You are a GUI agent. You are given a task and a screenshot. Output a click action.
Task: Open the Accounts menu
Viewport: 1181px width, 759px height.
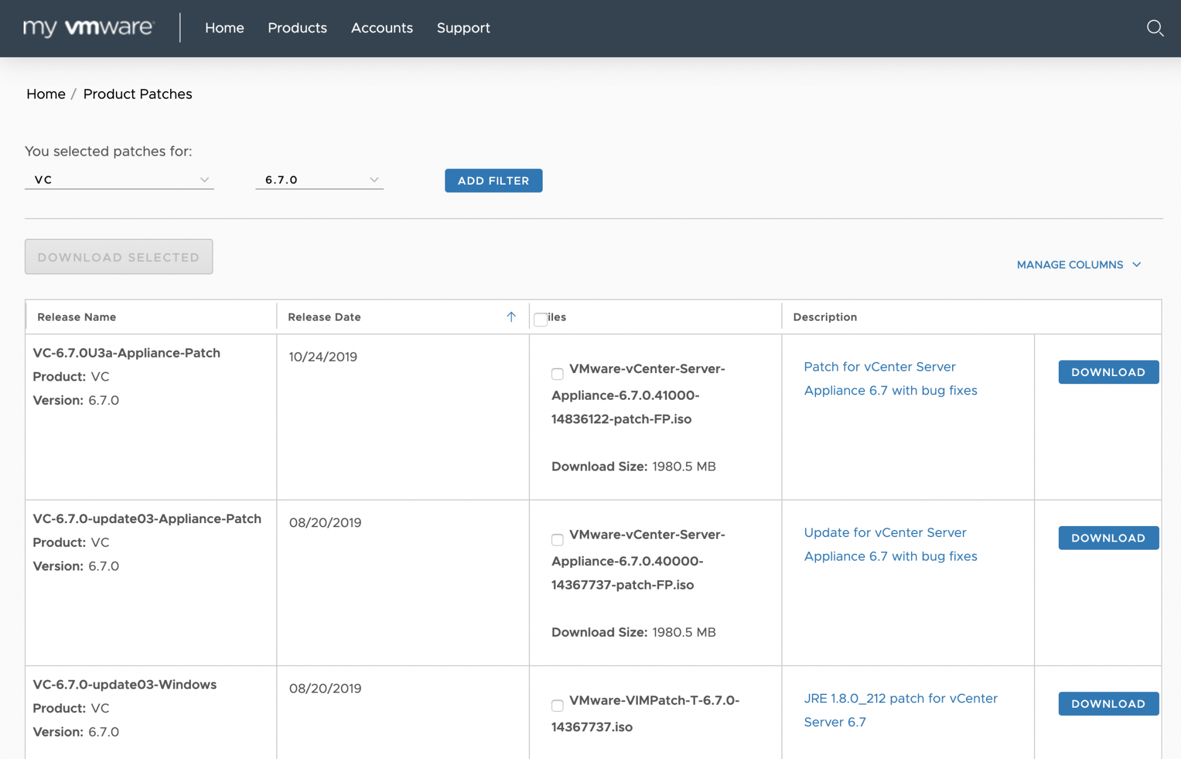click(x=382, y=28)
